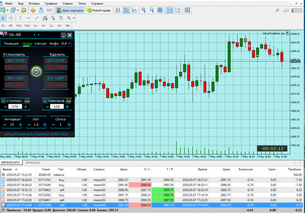Toggle the Авто-торговля button
305x213 pixels.
coord(70,10)
